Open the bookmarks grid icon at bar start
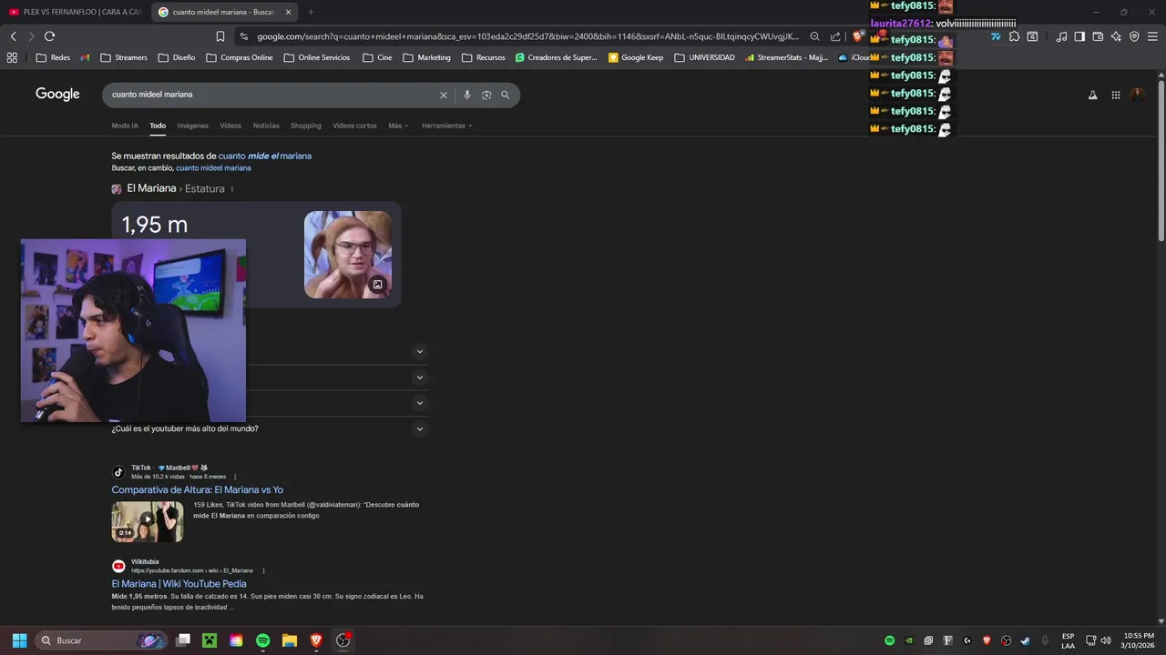This screenshot has height=655, width=1166. coord(12,57)
